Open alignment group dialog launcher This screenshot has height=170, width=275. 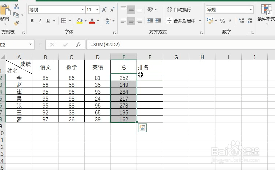click(x=201, y=33)
